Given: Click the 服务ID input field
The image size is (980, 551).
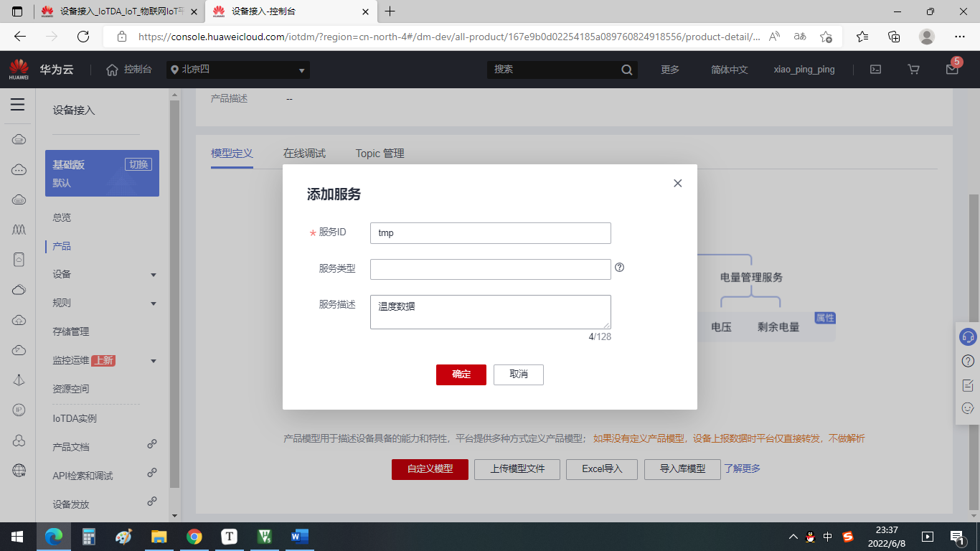Looking at the screenshot, I should click(491, 233).
